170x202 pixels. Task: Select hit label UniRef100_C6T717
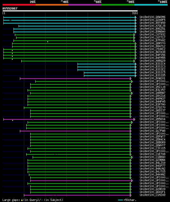152,37
